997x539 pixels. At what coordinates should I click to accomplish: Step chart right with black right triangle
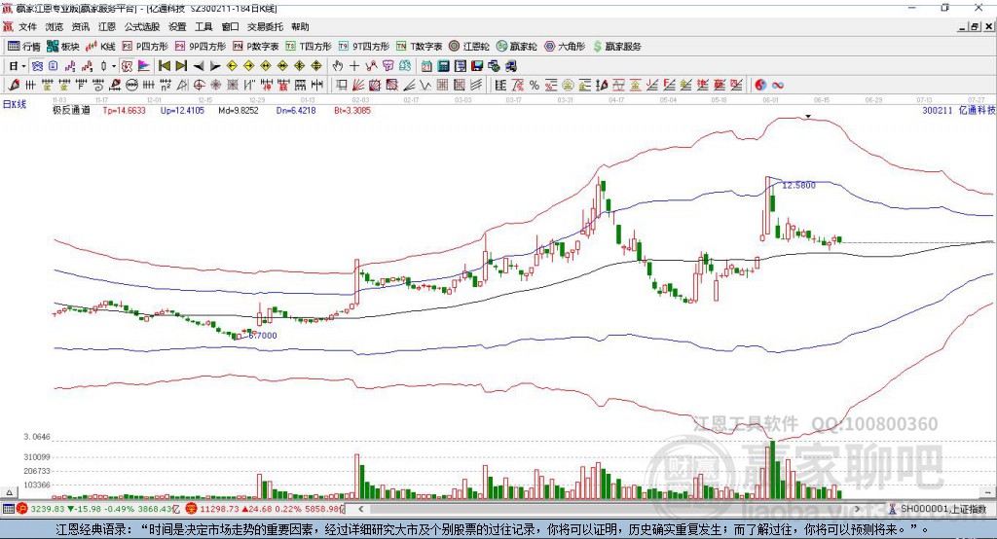215,66
